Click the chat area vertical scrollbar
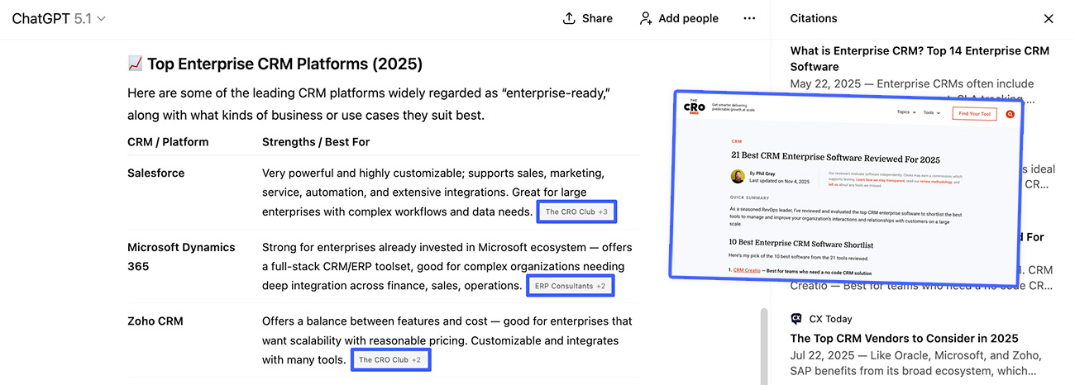Image resolution: width=1075 pixels, height=385 pixels. pos(762,347)
